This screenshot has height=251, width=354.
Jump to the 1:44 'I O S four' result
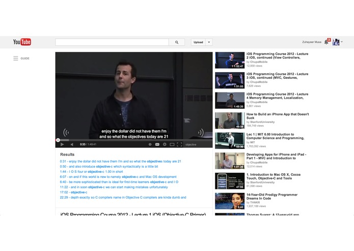[x=92, y=172]
